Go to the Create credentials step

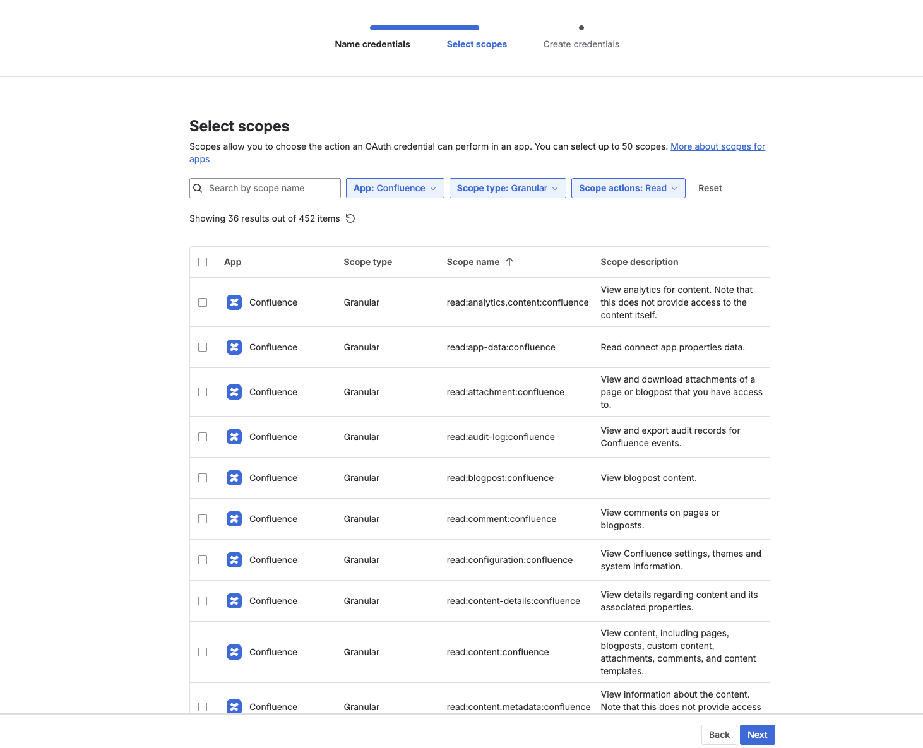[x=581, y=44]
